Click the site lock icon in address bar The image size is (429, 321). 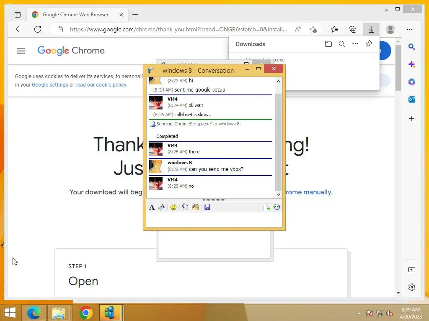point(60,29)
